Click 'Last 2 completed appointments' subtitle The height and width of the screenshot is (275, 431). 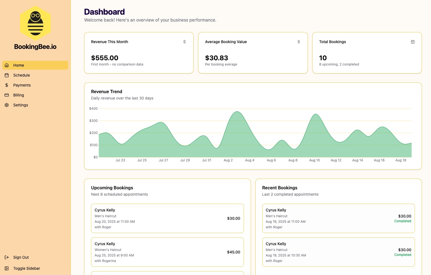click(290, 194)
